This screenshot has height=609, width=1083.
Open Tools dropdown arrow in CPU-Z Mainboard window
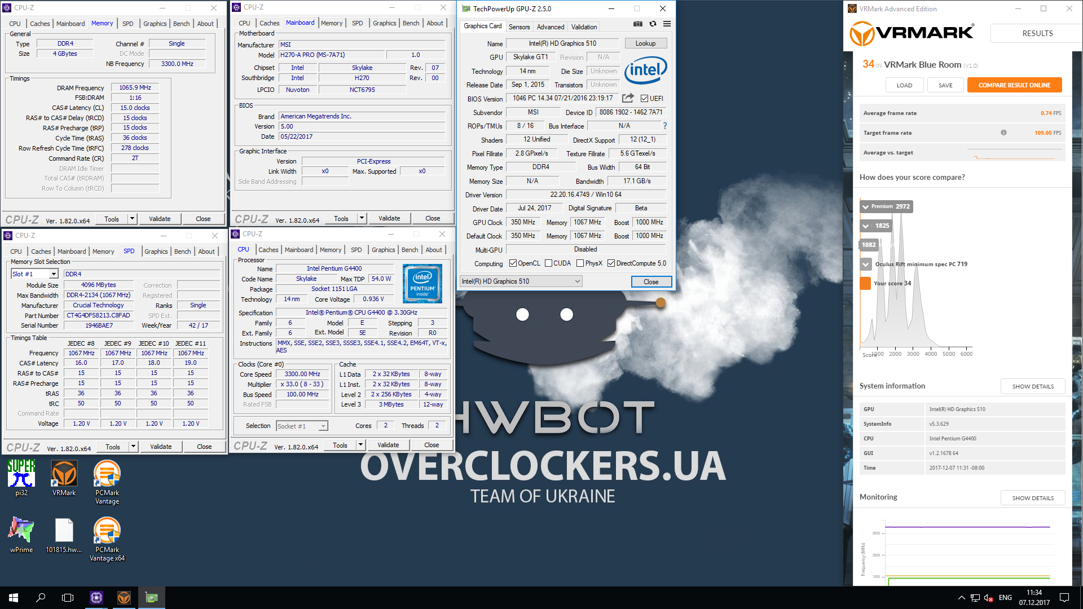point(362,218)
